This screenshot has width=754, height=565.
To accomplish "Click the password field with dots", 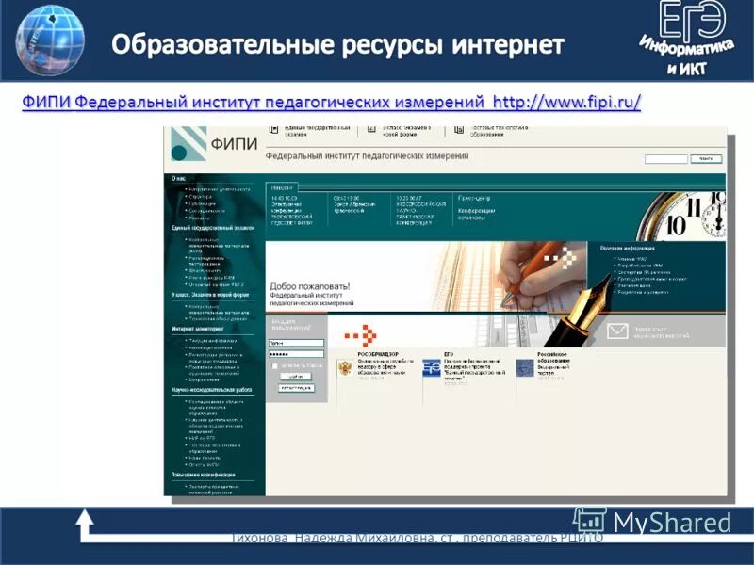I will coord(296,354).
